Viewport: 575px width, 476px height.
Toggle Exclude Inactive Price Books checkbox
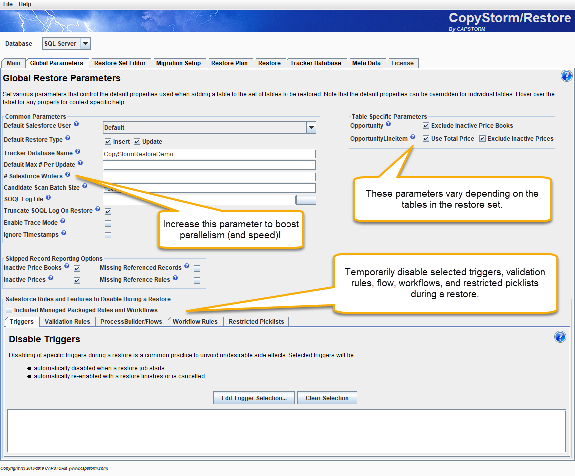point(426,126)
